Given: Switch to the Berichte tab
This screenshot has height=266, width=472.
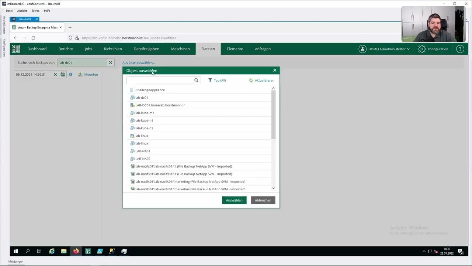Looking at the screenshot, I should (66, 49).
